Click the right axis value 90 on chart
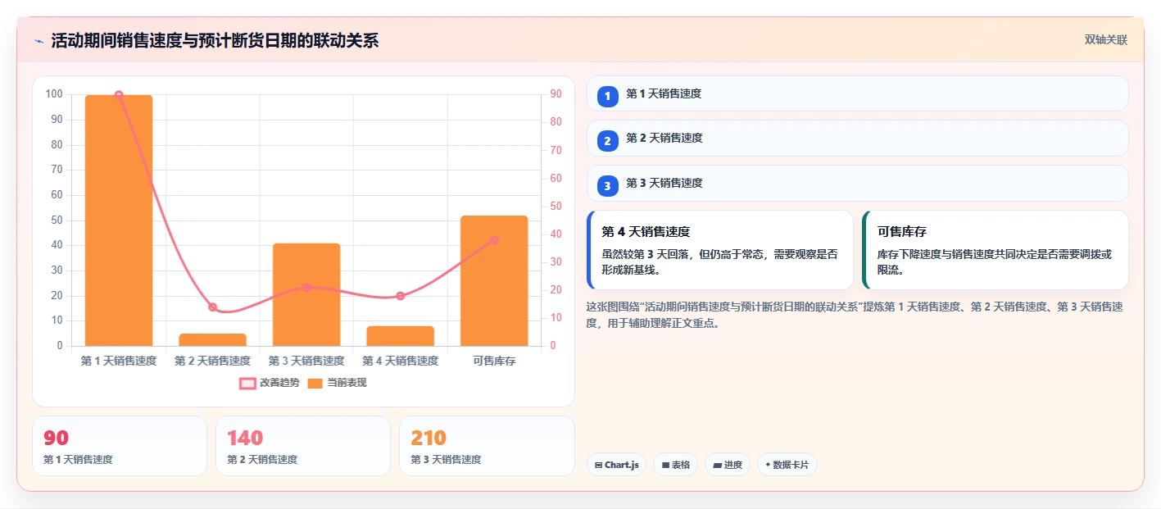This screenshot has height=509, width=1161. (556, 94)
